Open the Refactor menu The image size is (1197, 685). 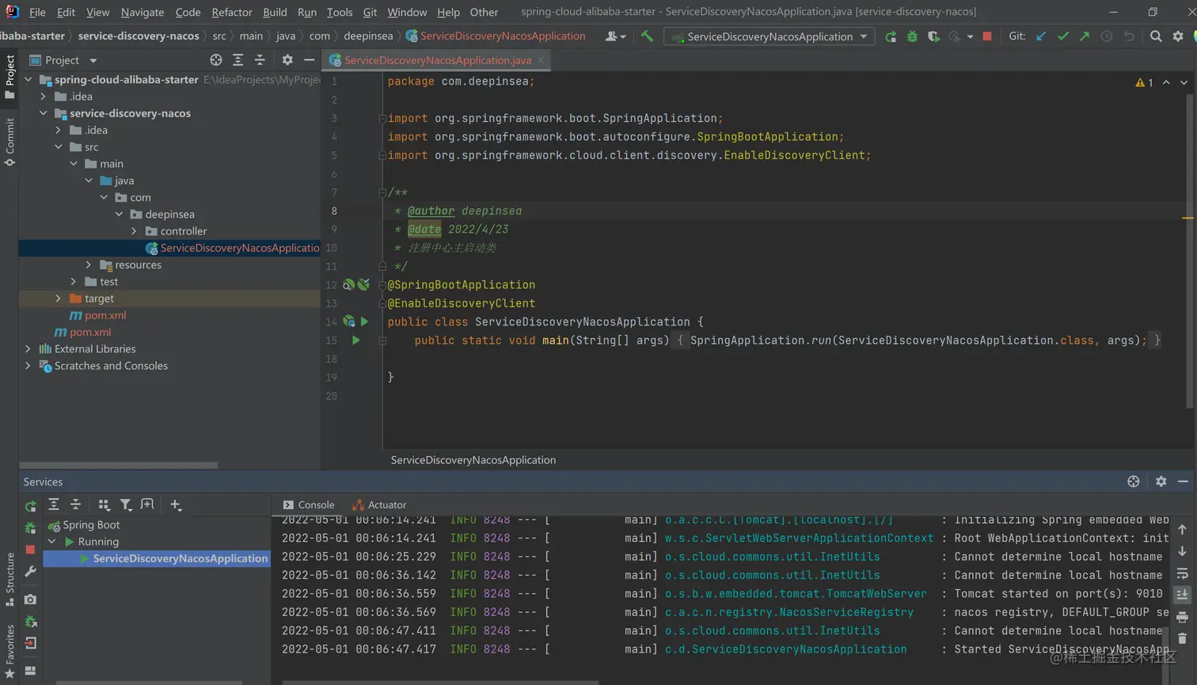[x=231, y=12]
